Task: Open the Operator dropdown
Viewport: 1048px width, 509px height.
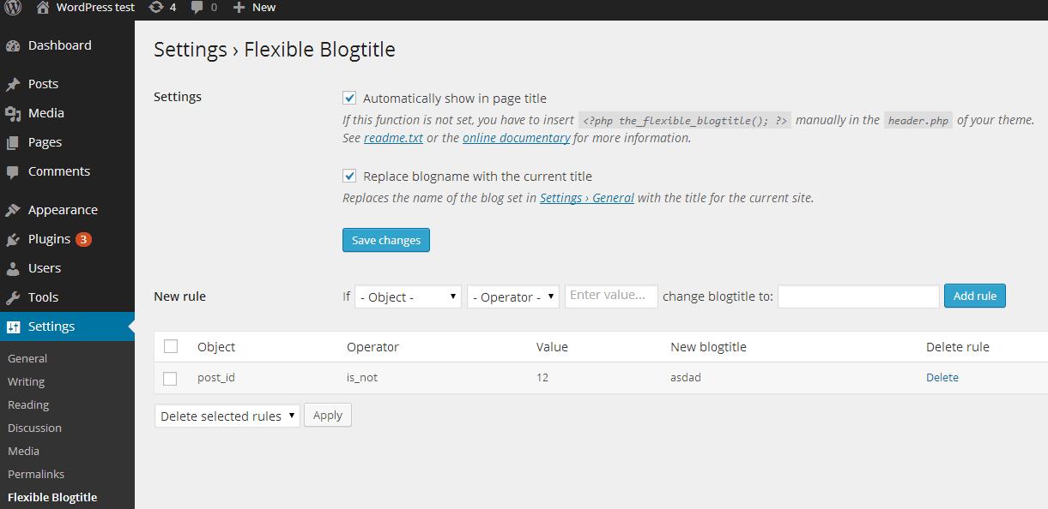Action: pyautogui.click(x=513, y=296)
